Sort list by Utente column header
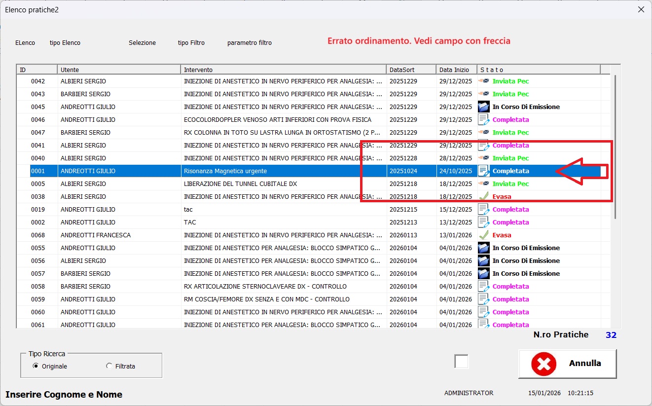Viewport: 652px width, 406px height. coord(119,70)
